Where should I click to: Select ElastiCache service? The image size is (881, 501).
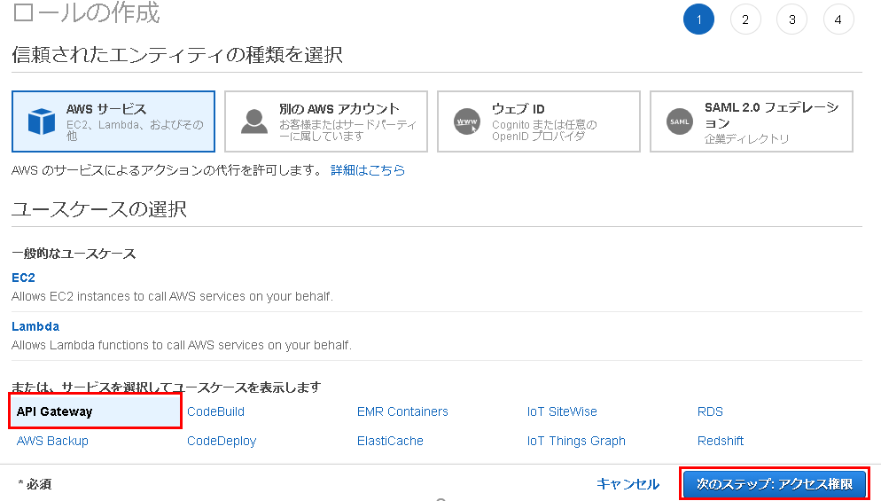[391, 441]
